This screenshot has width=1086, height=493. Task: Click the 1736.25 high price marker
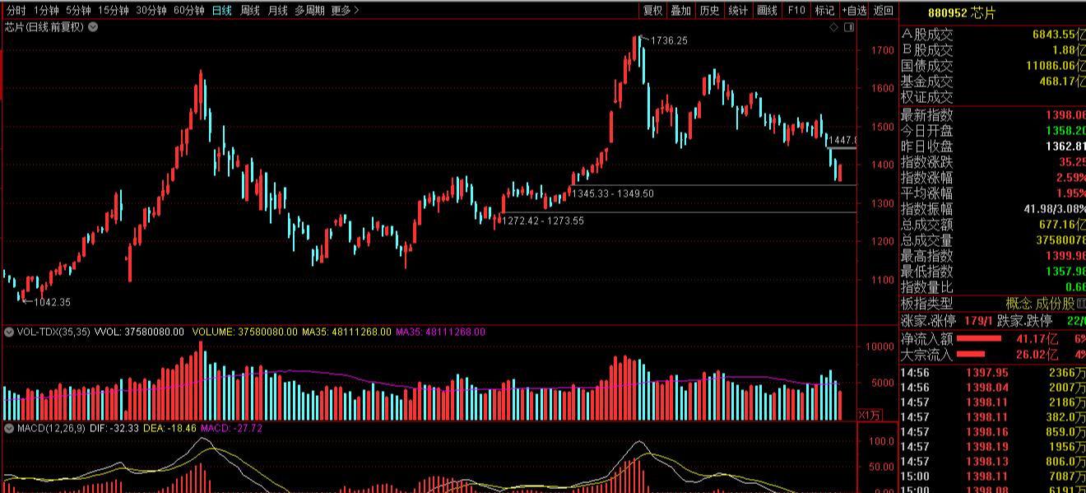pos(669,40)
